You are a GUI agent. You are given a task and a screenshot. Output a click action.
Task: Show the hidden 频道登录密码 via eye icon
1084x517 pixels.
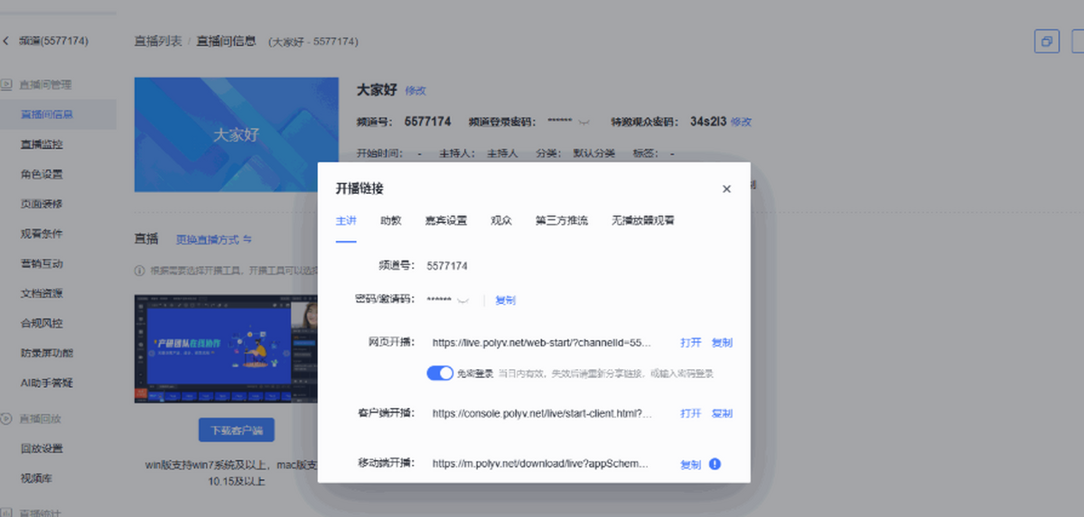pyautogui.click(x=584, y=122)
